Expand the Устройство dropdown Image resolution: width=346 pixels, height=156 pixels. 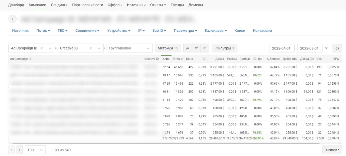[x=119, y=31]
